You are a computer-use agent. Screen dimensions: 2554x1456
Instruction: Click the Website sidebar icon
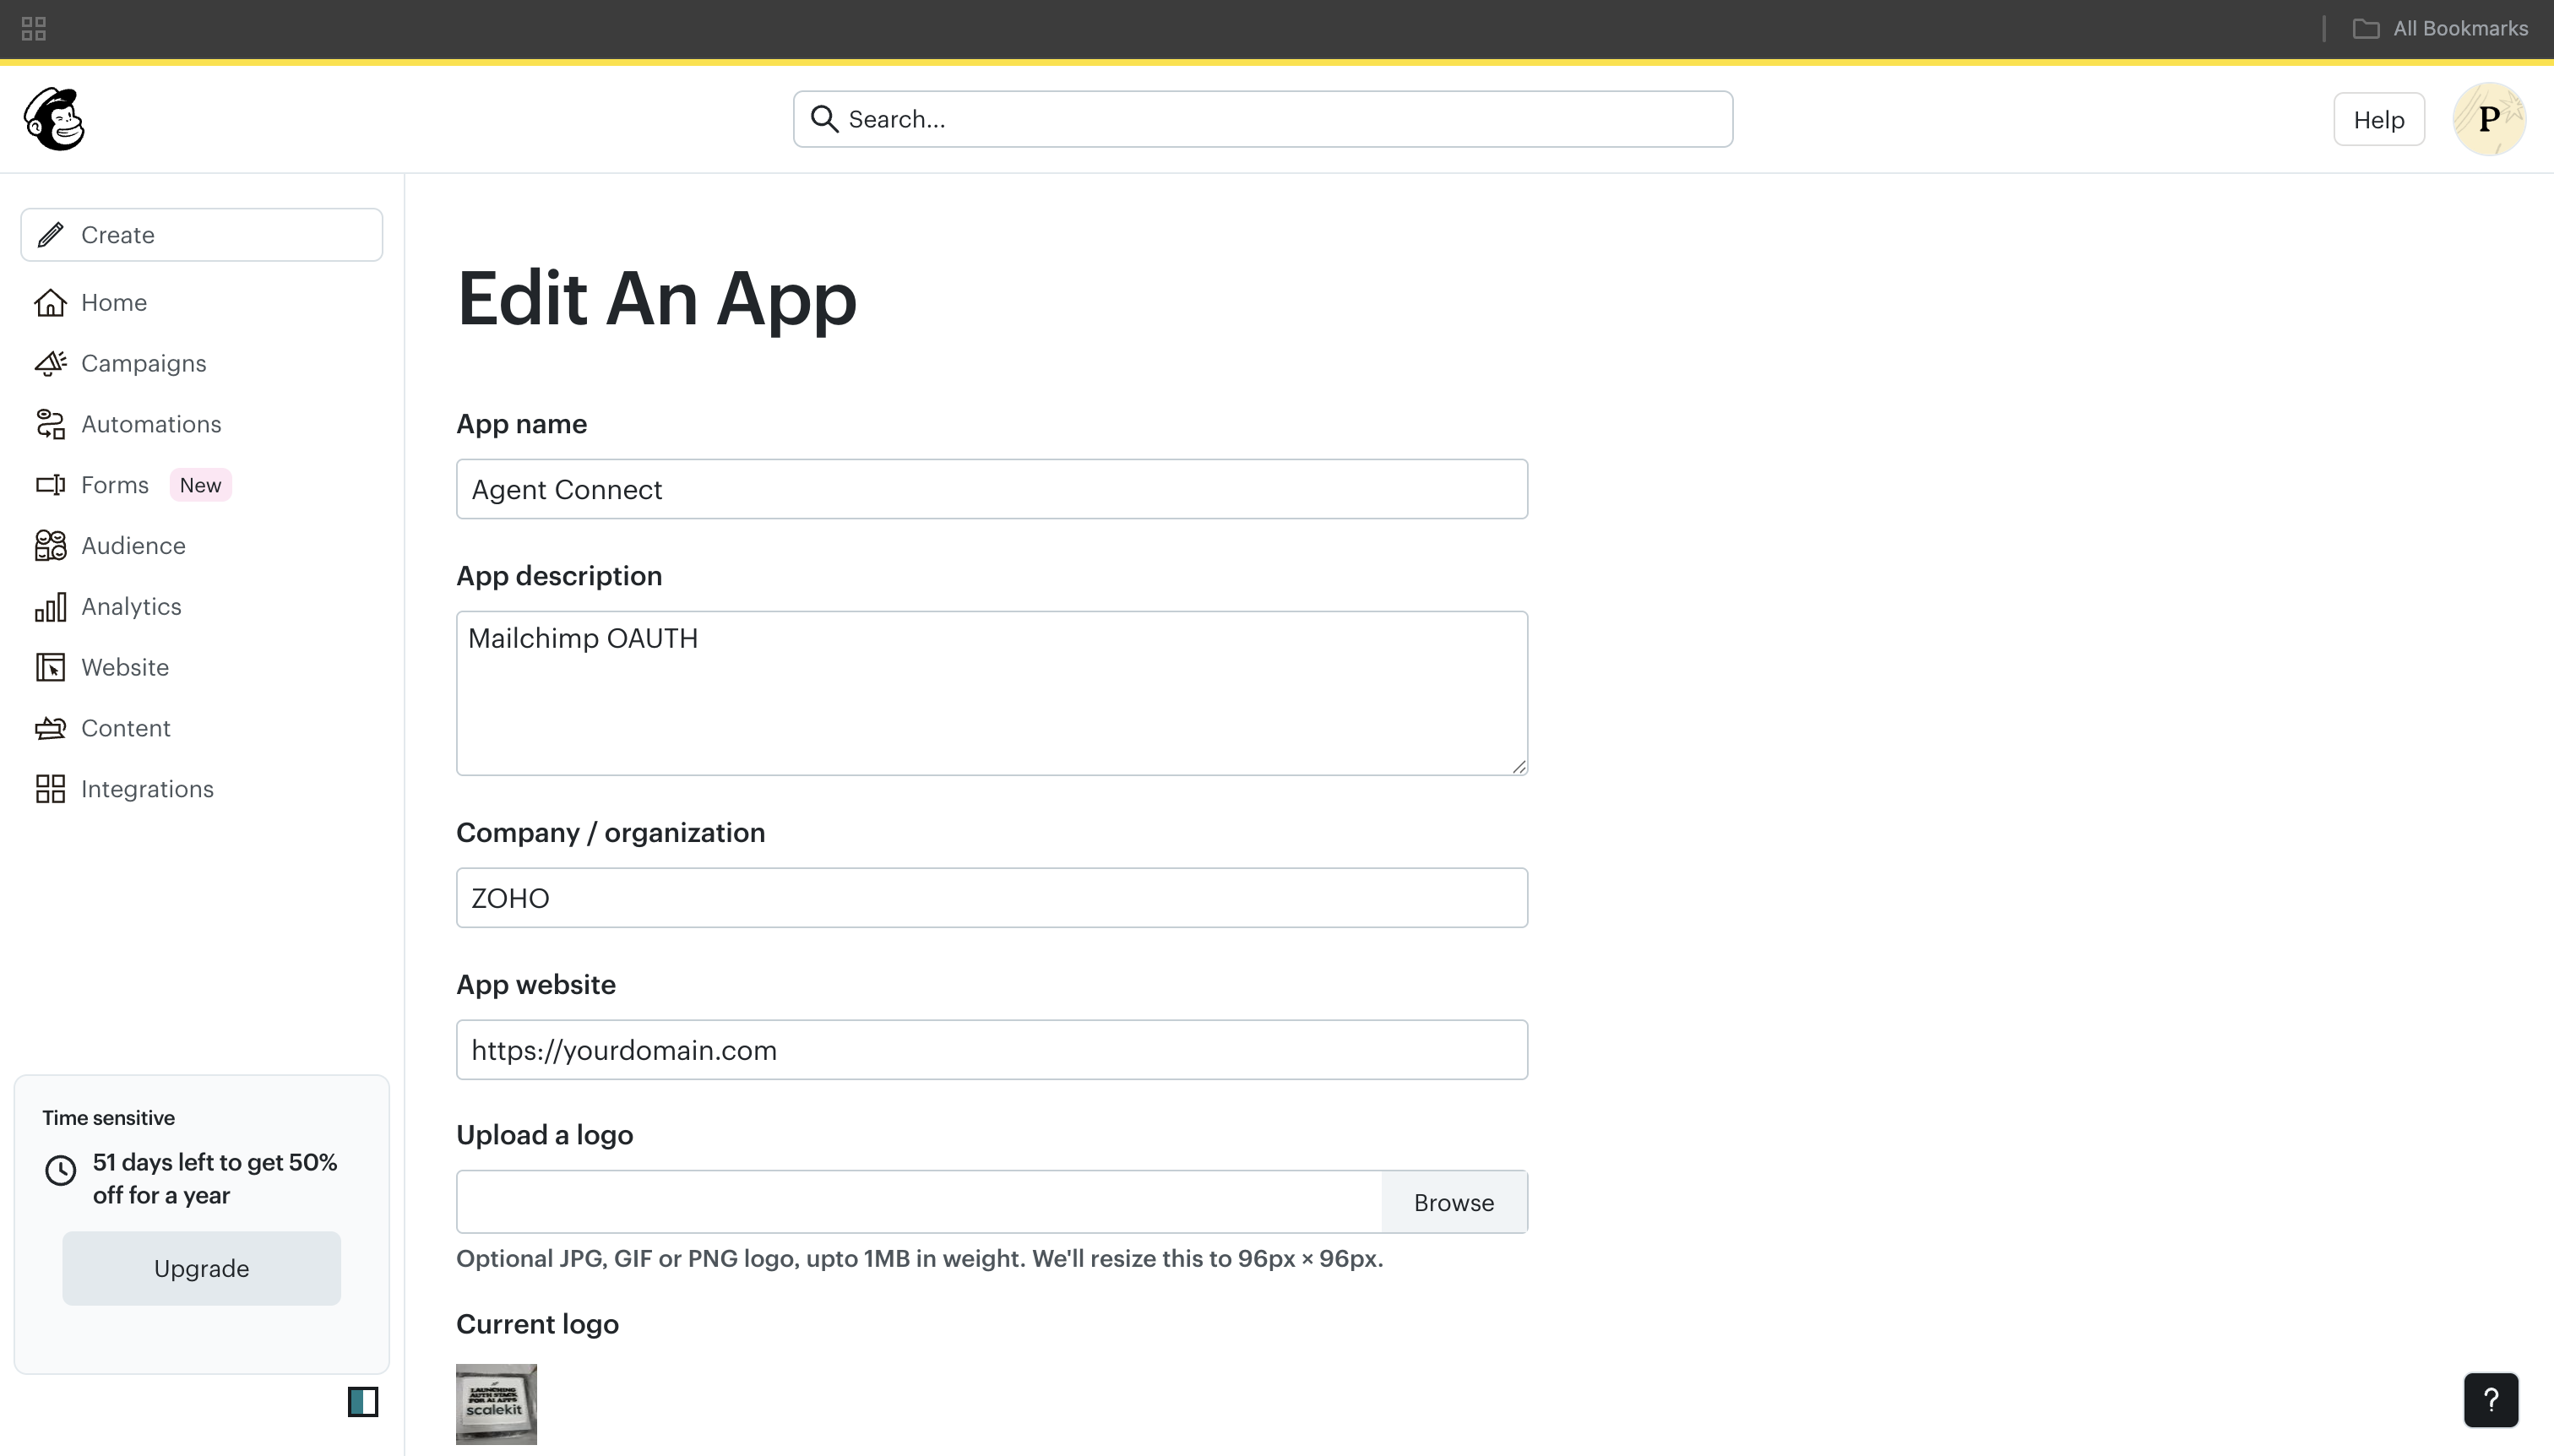[50, 667]
